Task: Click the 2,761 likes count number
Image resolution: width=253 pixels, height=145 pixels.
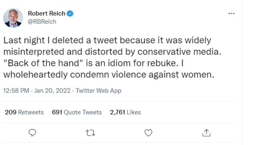Action: [x=118, y=112]
